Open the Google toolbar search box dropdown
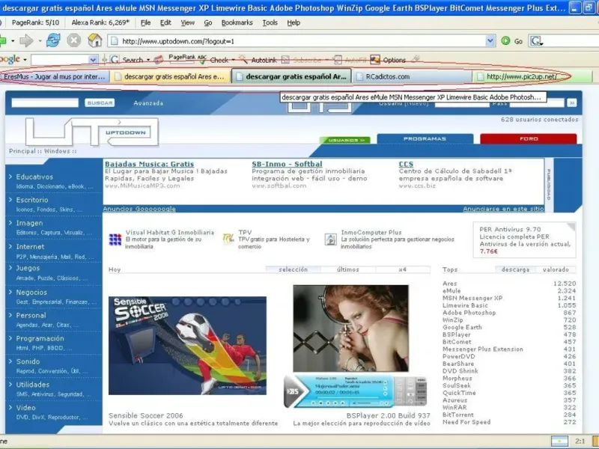The image size is (599, 449). pos(93,60)
